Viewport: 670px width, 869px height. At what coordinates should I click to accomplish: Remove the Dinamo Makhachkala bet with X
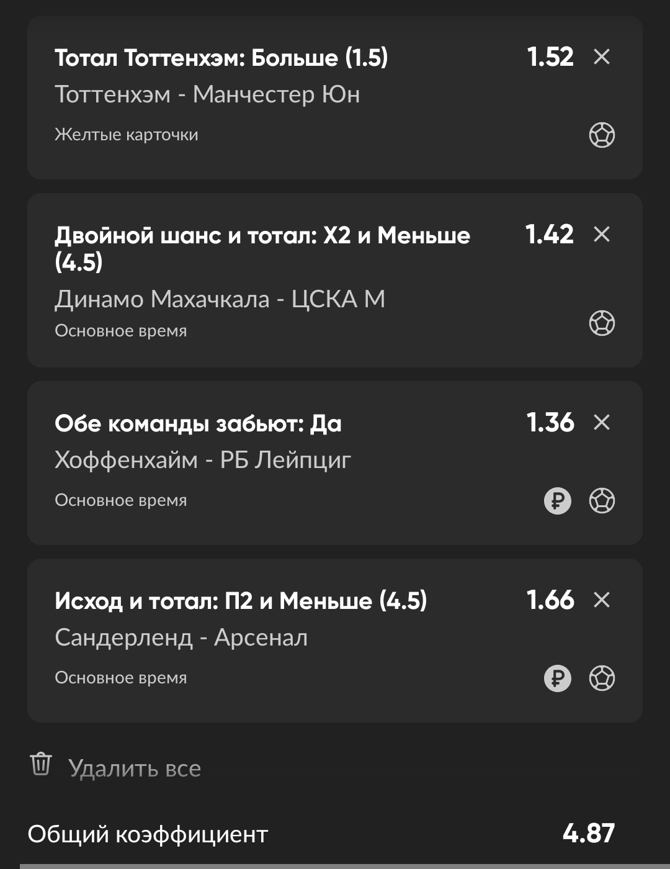[602, 235]
